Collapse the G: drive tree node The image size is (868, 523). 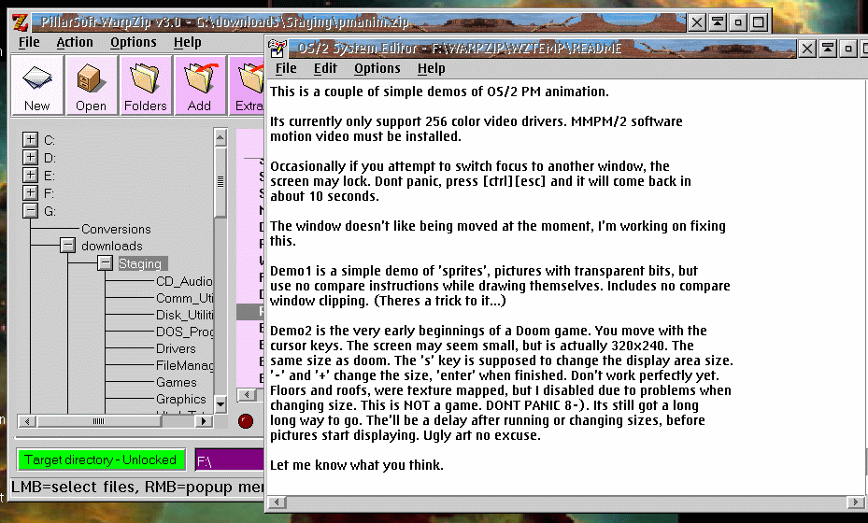tap(30, 211)
